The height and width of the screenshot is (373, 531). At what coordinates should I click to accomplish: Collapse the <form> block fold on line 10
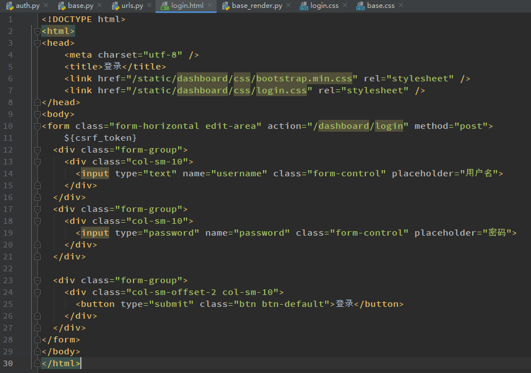(37, 126)
